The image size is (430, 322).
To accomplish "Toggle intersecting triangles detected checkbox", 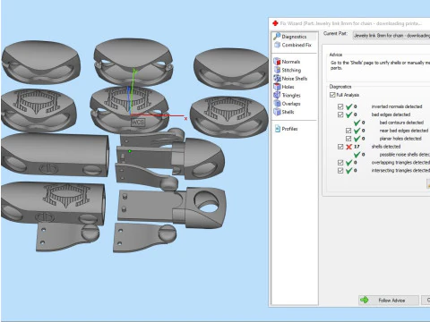I will tap(340, 171).
